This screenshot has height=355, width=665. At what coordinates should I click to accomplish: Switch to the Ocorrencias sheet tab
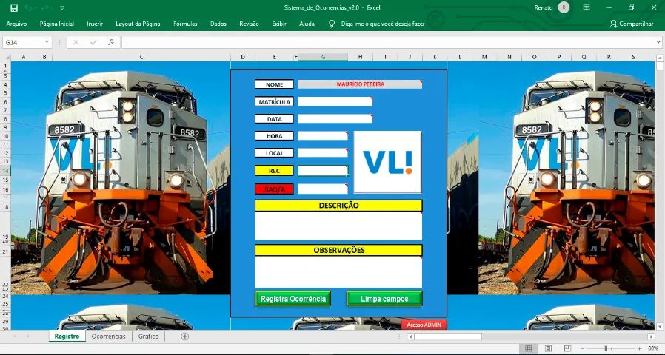point(109,337)
